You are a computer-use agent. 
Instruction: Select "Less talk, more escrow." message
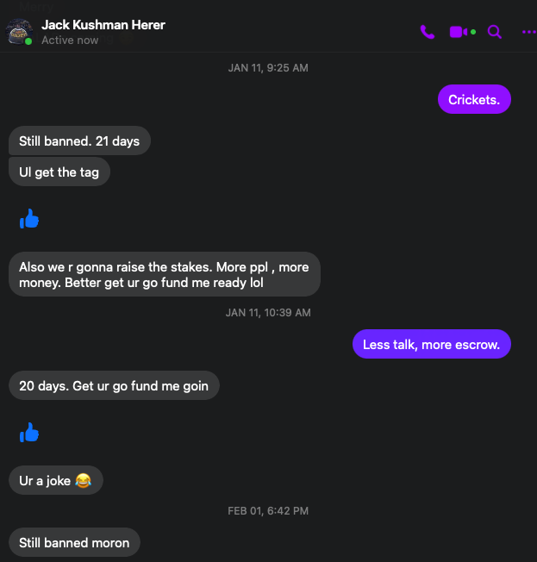tap(432, 345)
